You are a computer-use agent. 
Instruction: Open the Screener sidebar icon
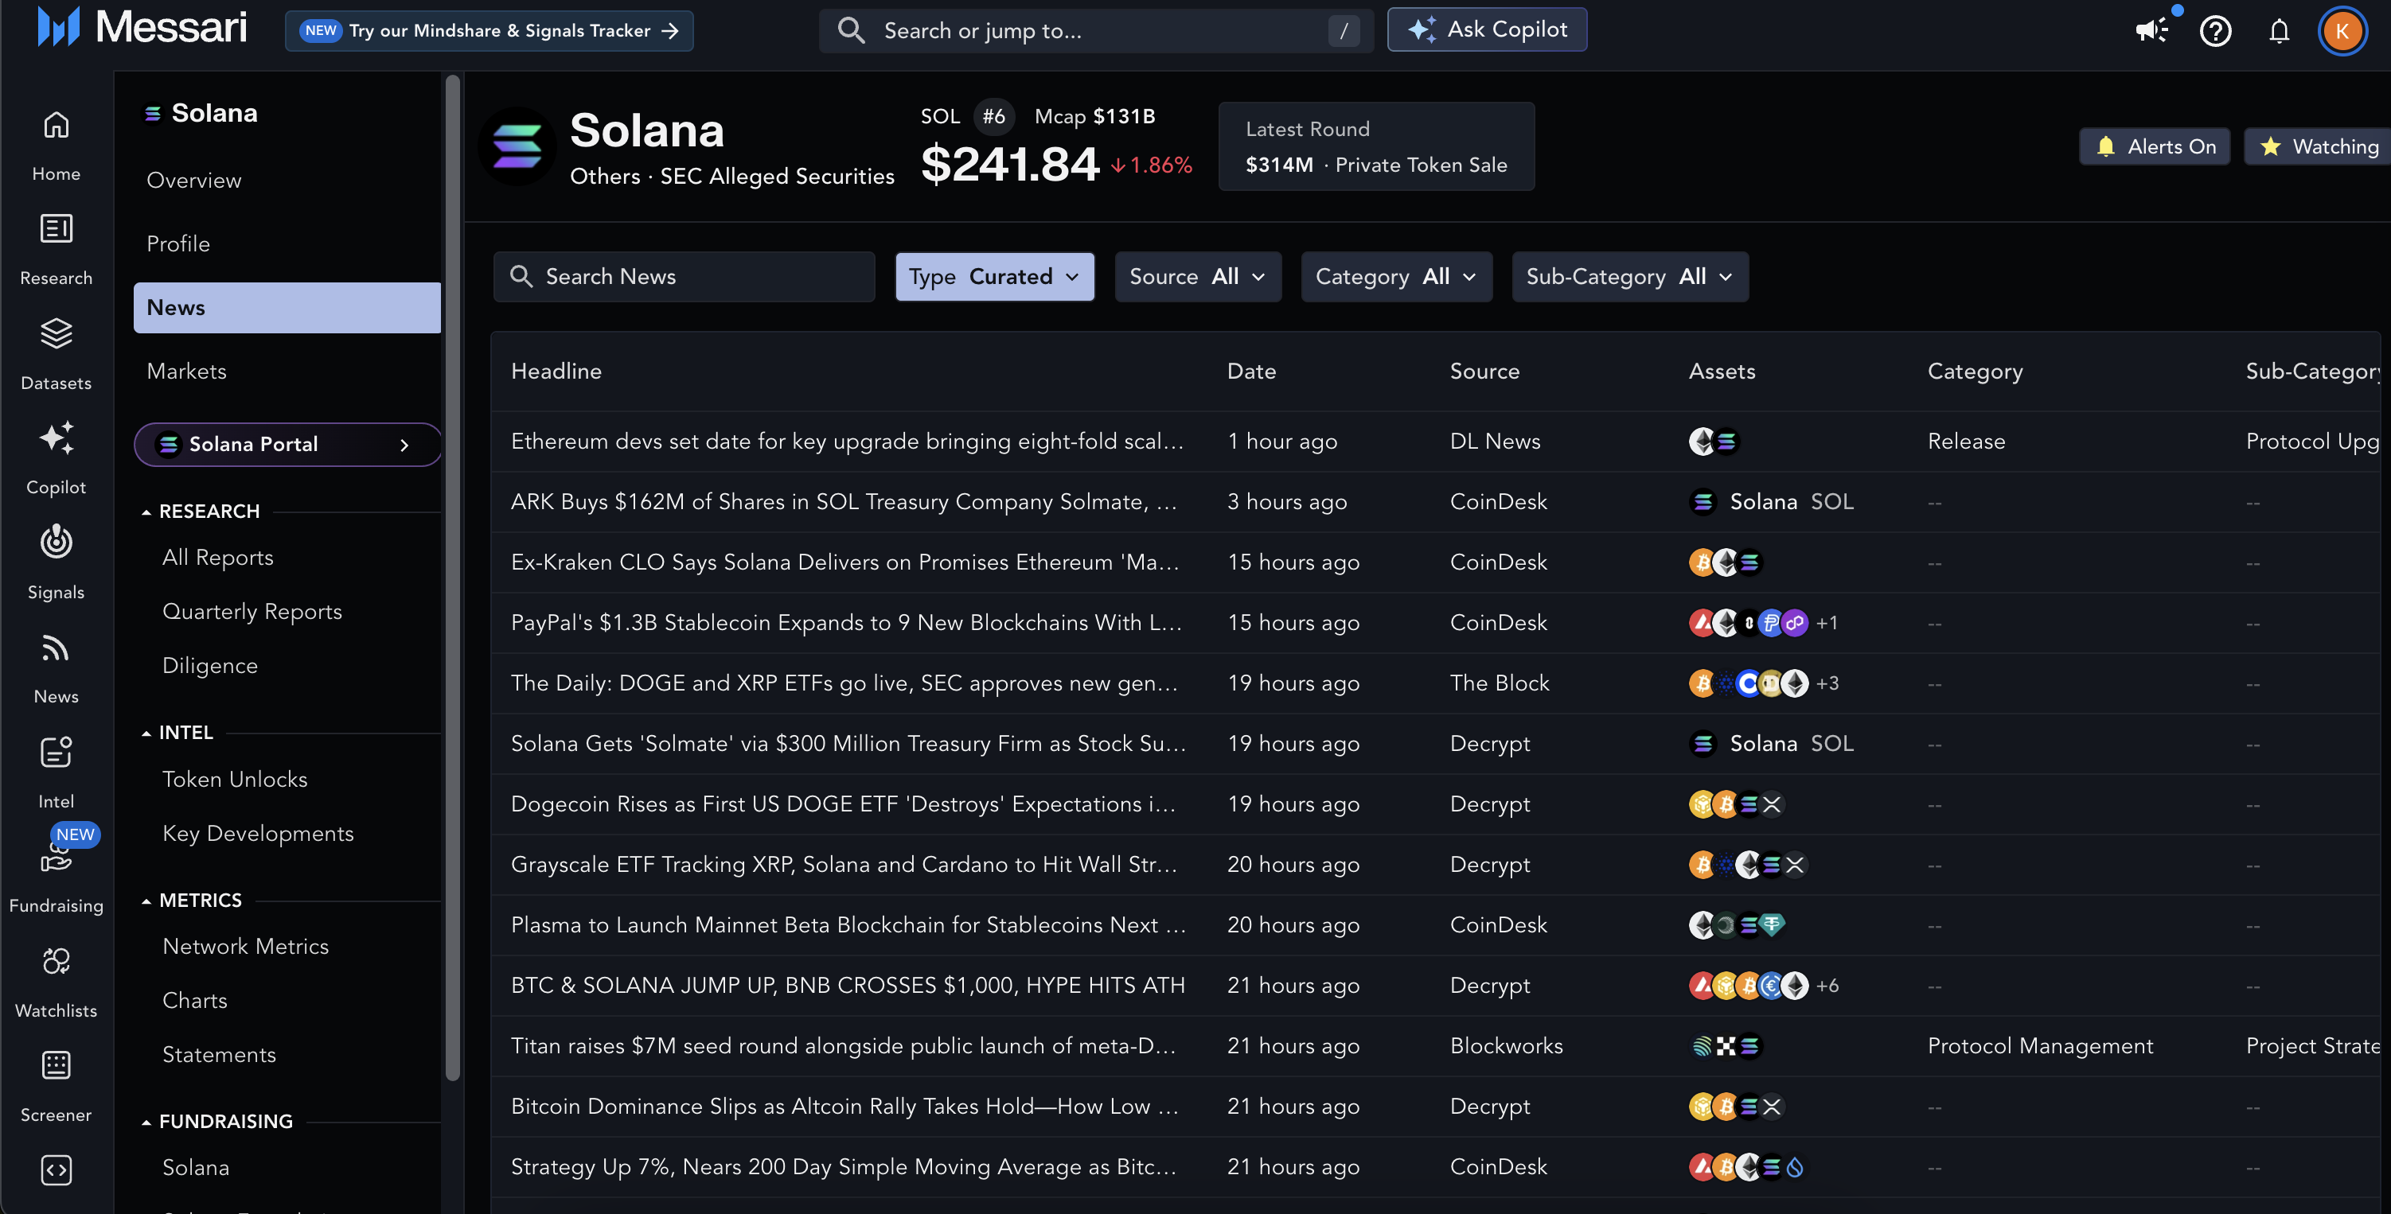click(x=56, y=1065)
